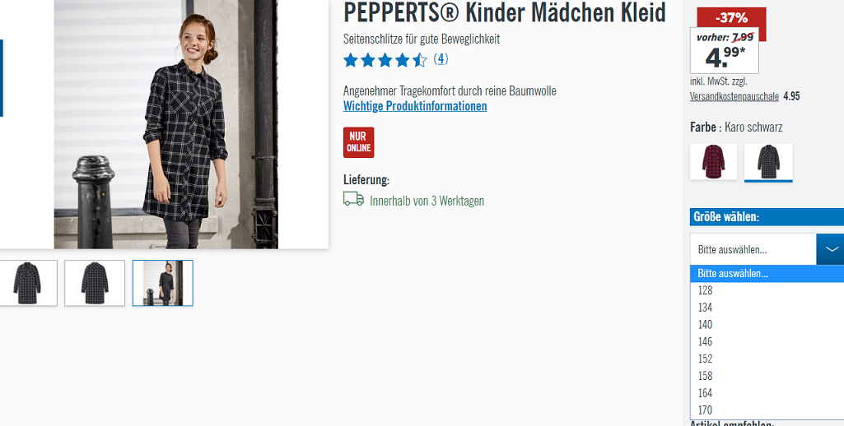Select the Karo schwarz color swatch
Viewport: 844px width, 426px height.
[768, 163]
